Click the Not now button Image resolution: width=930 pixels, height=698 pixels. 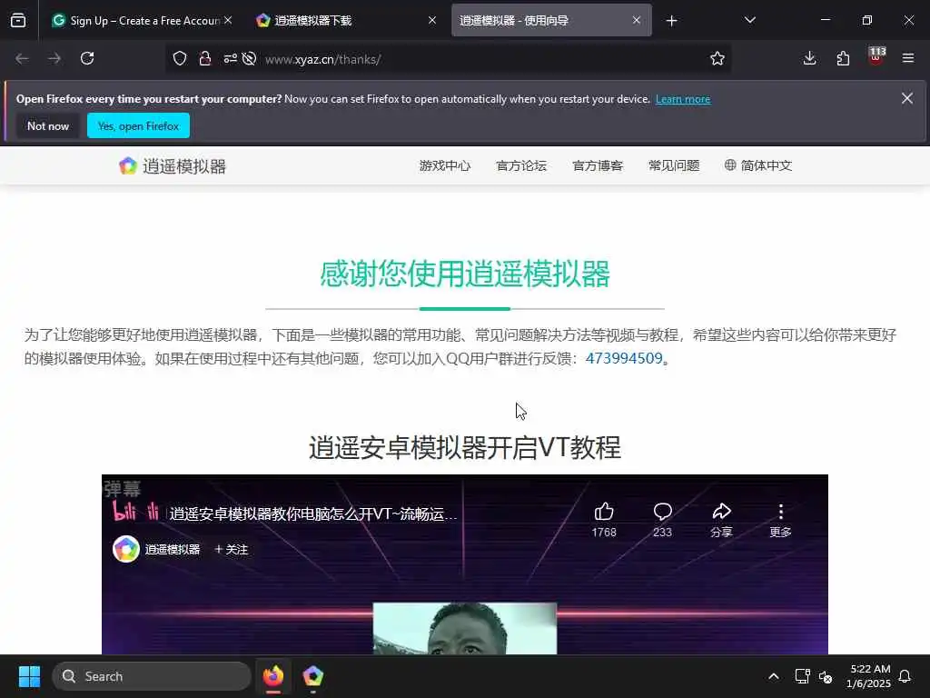(x=48, y=125)
